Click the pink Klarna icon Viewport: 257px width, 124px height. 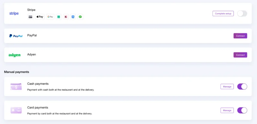[x=66, y=17]
